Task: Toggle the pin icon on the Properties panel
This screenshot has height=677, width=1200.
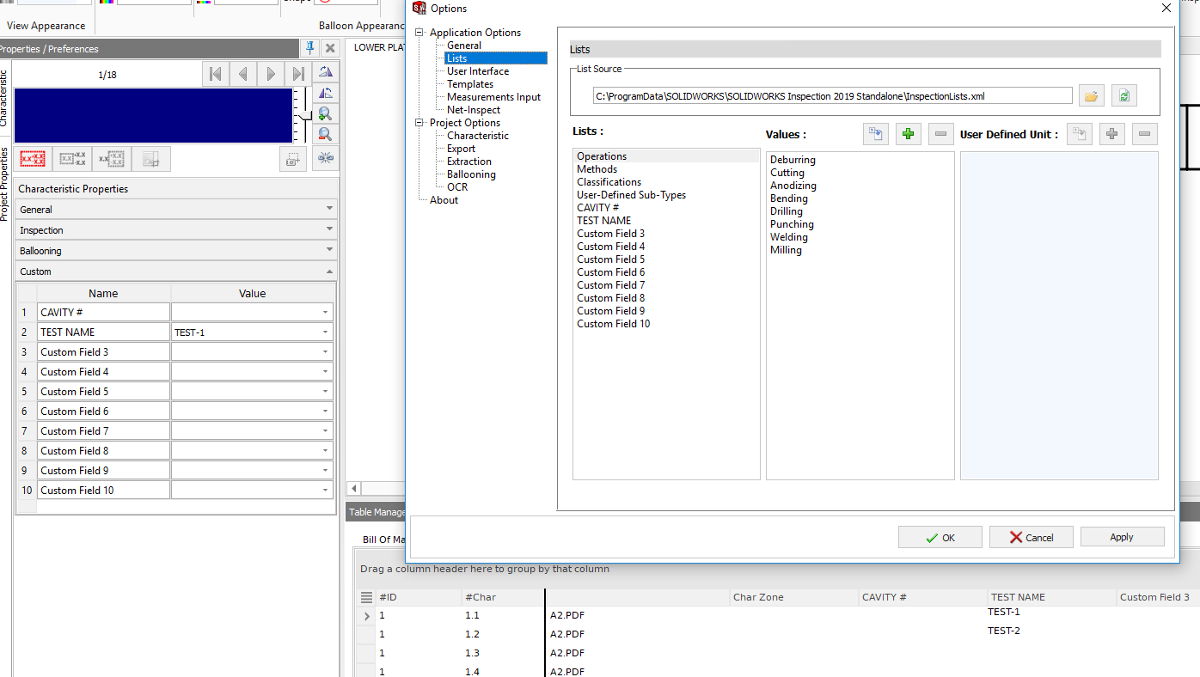Action: (x=309, y=48)
